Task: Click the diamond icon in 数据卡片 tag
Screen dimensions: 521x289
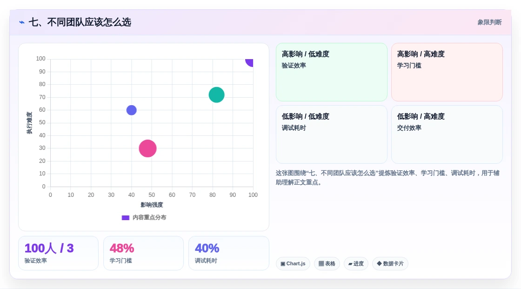Action: coord(379,263)
